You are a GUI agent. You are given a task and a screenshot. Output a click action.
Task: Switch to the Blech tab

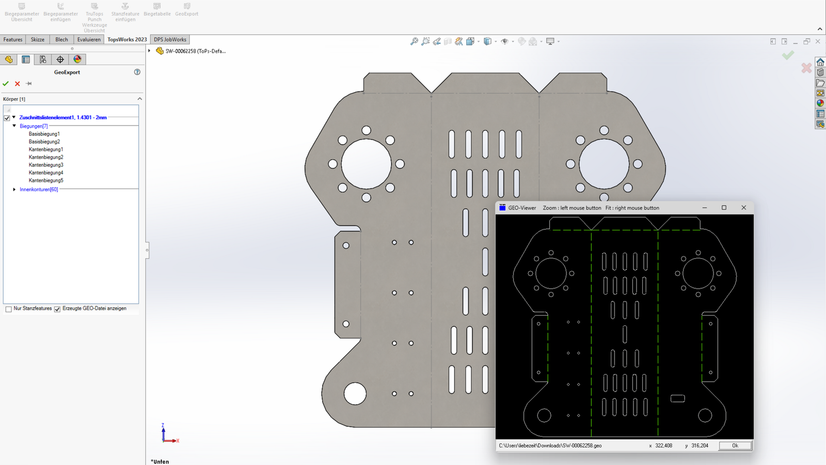pyautogui.click(x=61, y=39)
